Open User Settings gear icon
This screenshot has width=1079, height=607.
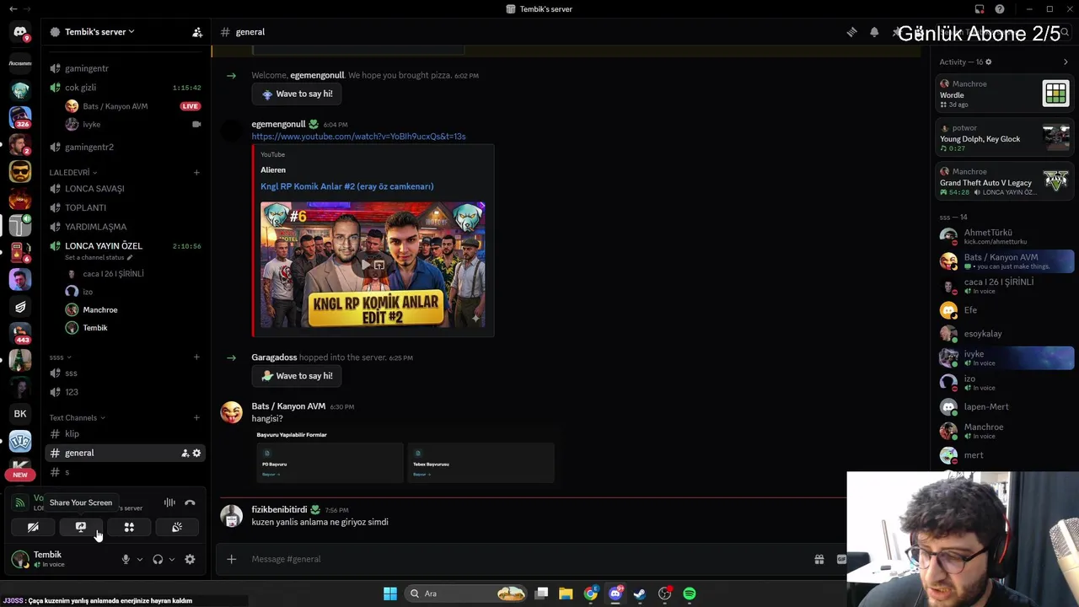pos(190,560)
